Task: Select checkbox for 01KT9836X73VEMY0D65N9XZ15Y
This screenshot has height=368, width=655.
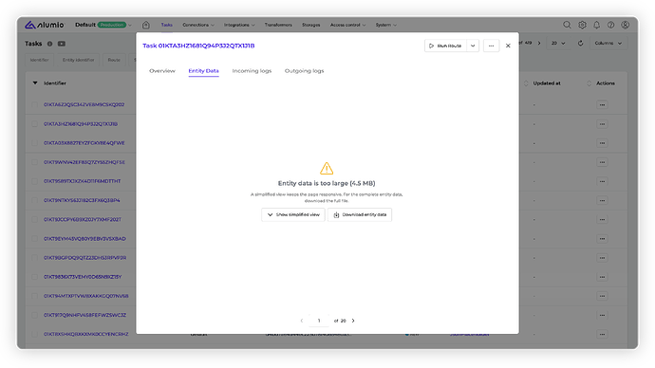Action: tap(35, 277)
